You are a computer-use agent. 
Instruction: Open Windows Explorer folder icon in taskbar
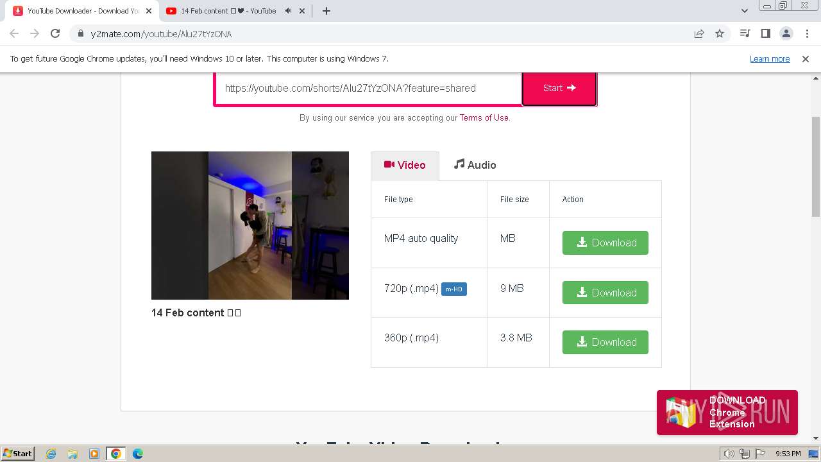pyautogui.click(x=72, y=454)
